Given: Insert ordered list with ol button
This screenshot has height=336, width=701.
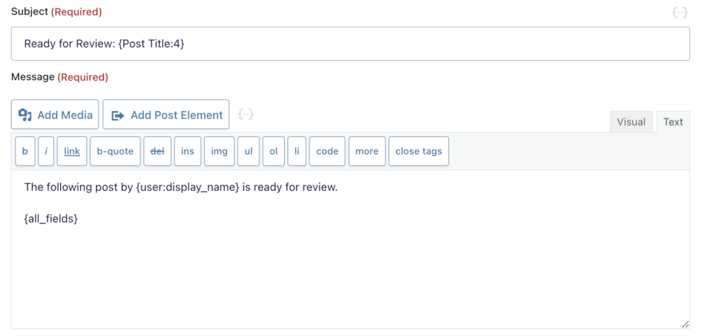Looking at the screenshot, I should pyautogui.click(x=274, y=151).
